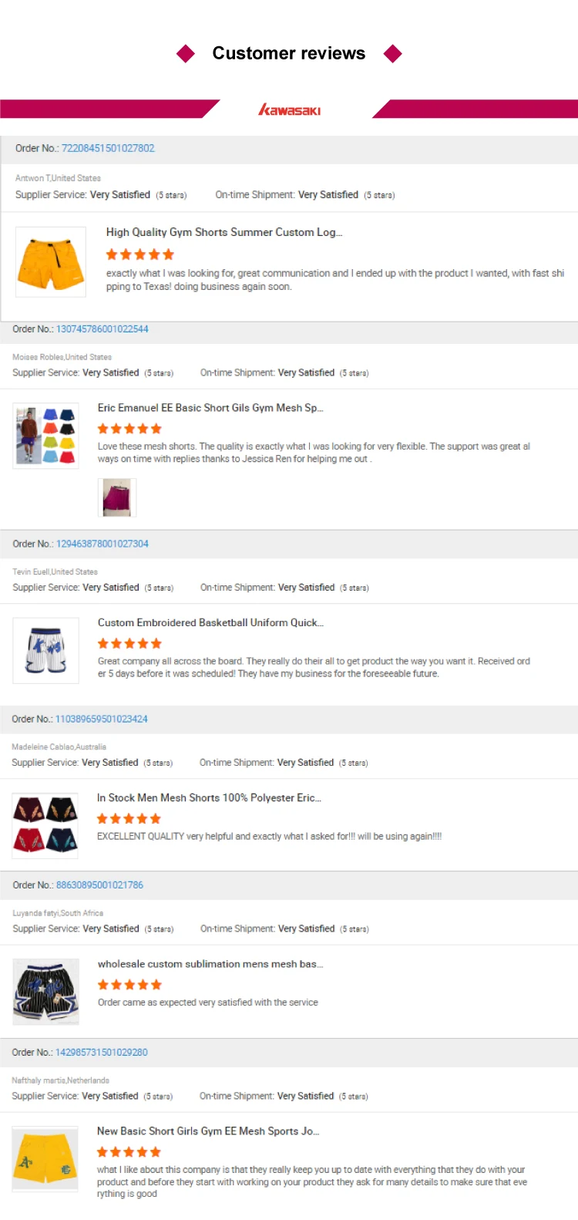The width and height of the screenshot is (578, 1220).
Task: Click the yellow girls gym shorts thumbnail
Action: point(45,1159)
